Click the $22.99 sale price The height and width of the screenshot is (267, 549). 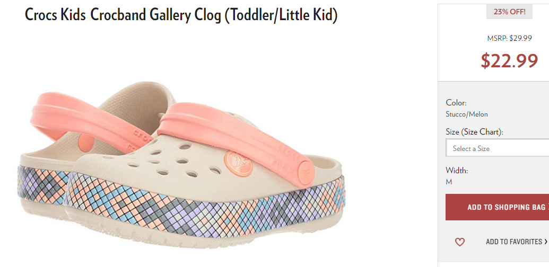tap(509, 60)
